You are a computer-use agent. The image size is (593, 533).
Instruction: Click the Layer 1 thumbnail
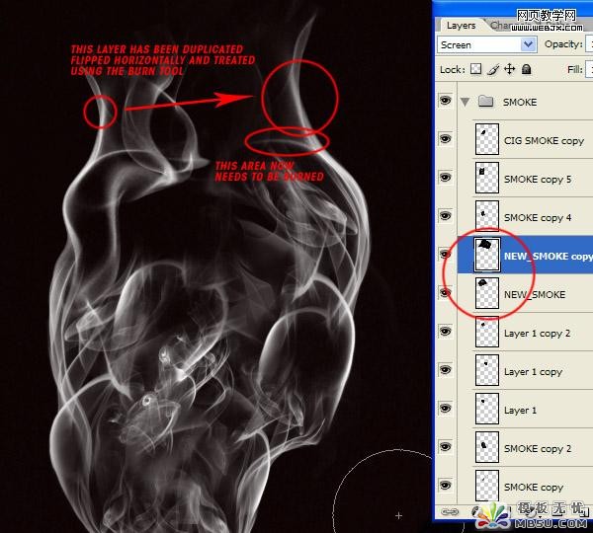coord(486,409)
